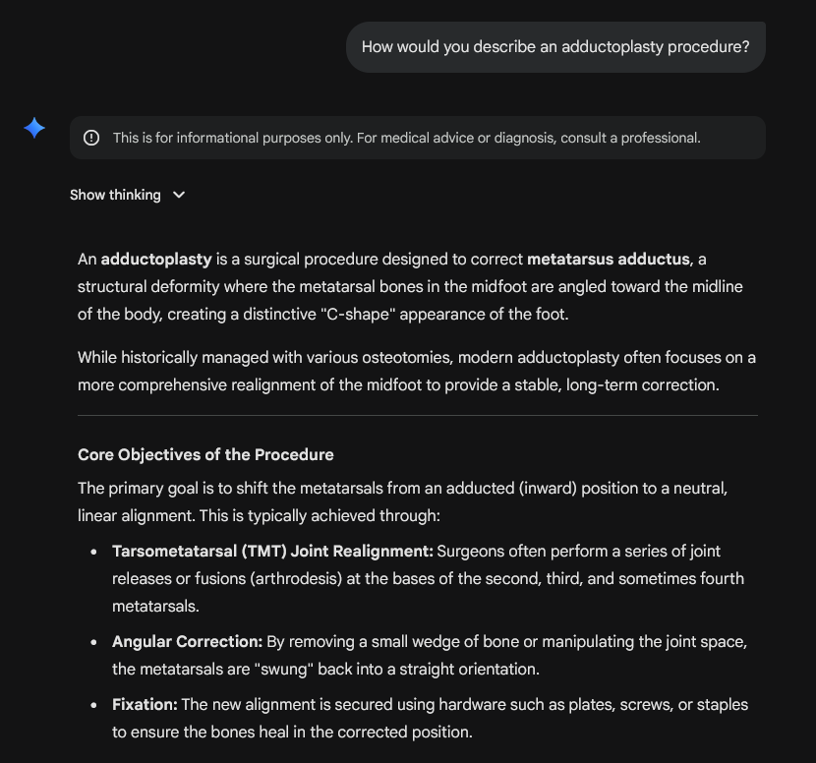Expand the Show thinking chevron arrow
This screenshot has width=816, height=763.
coord(179,195)
